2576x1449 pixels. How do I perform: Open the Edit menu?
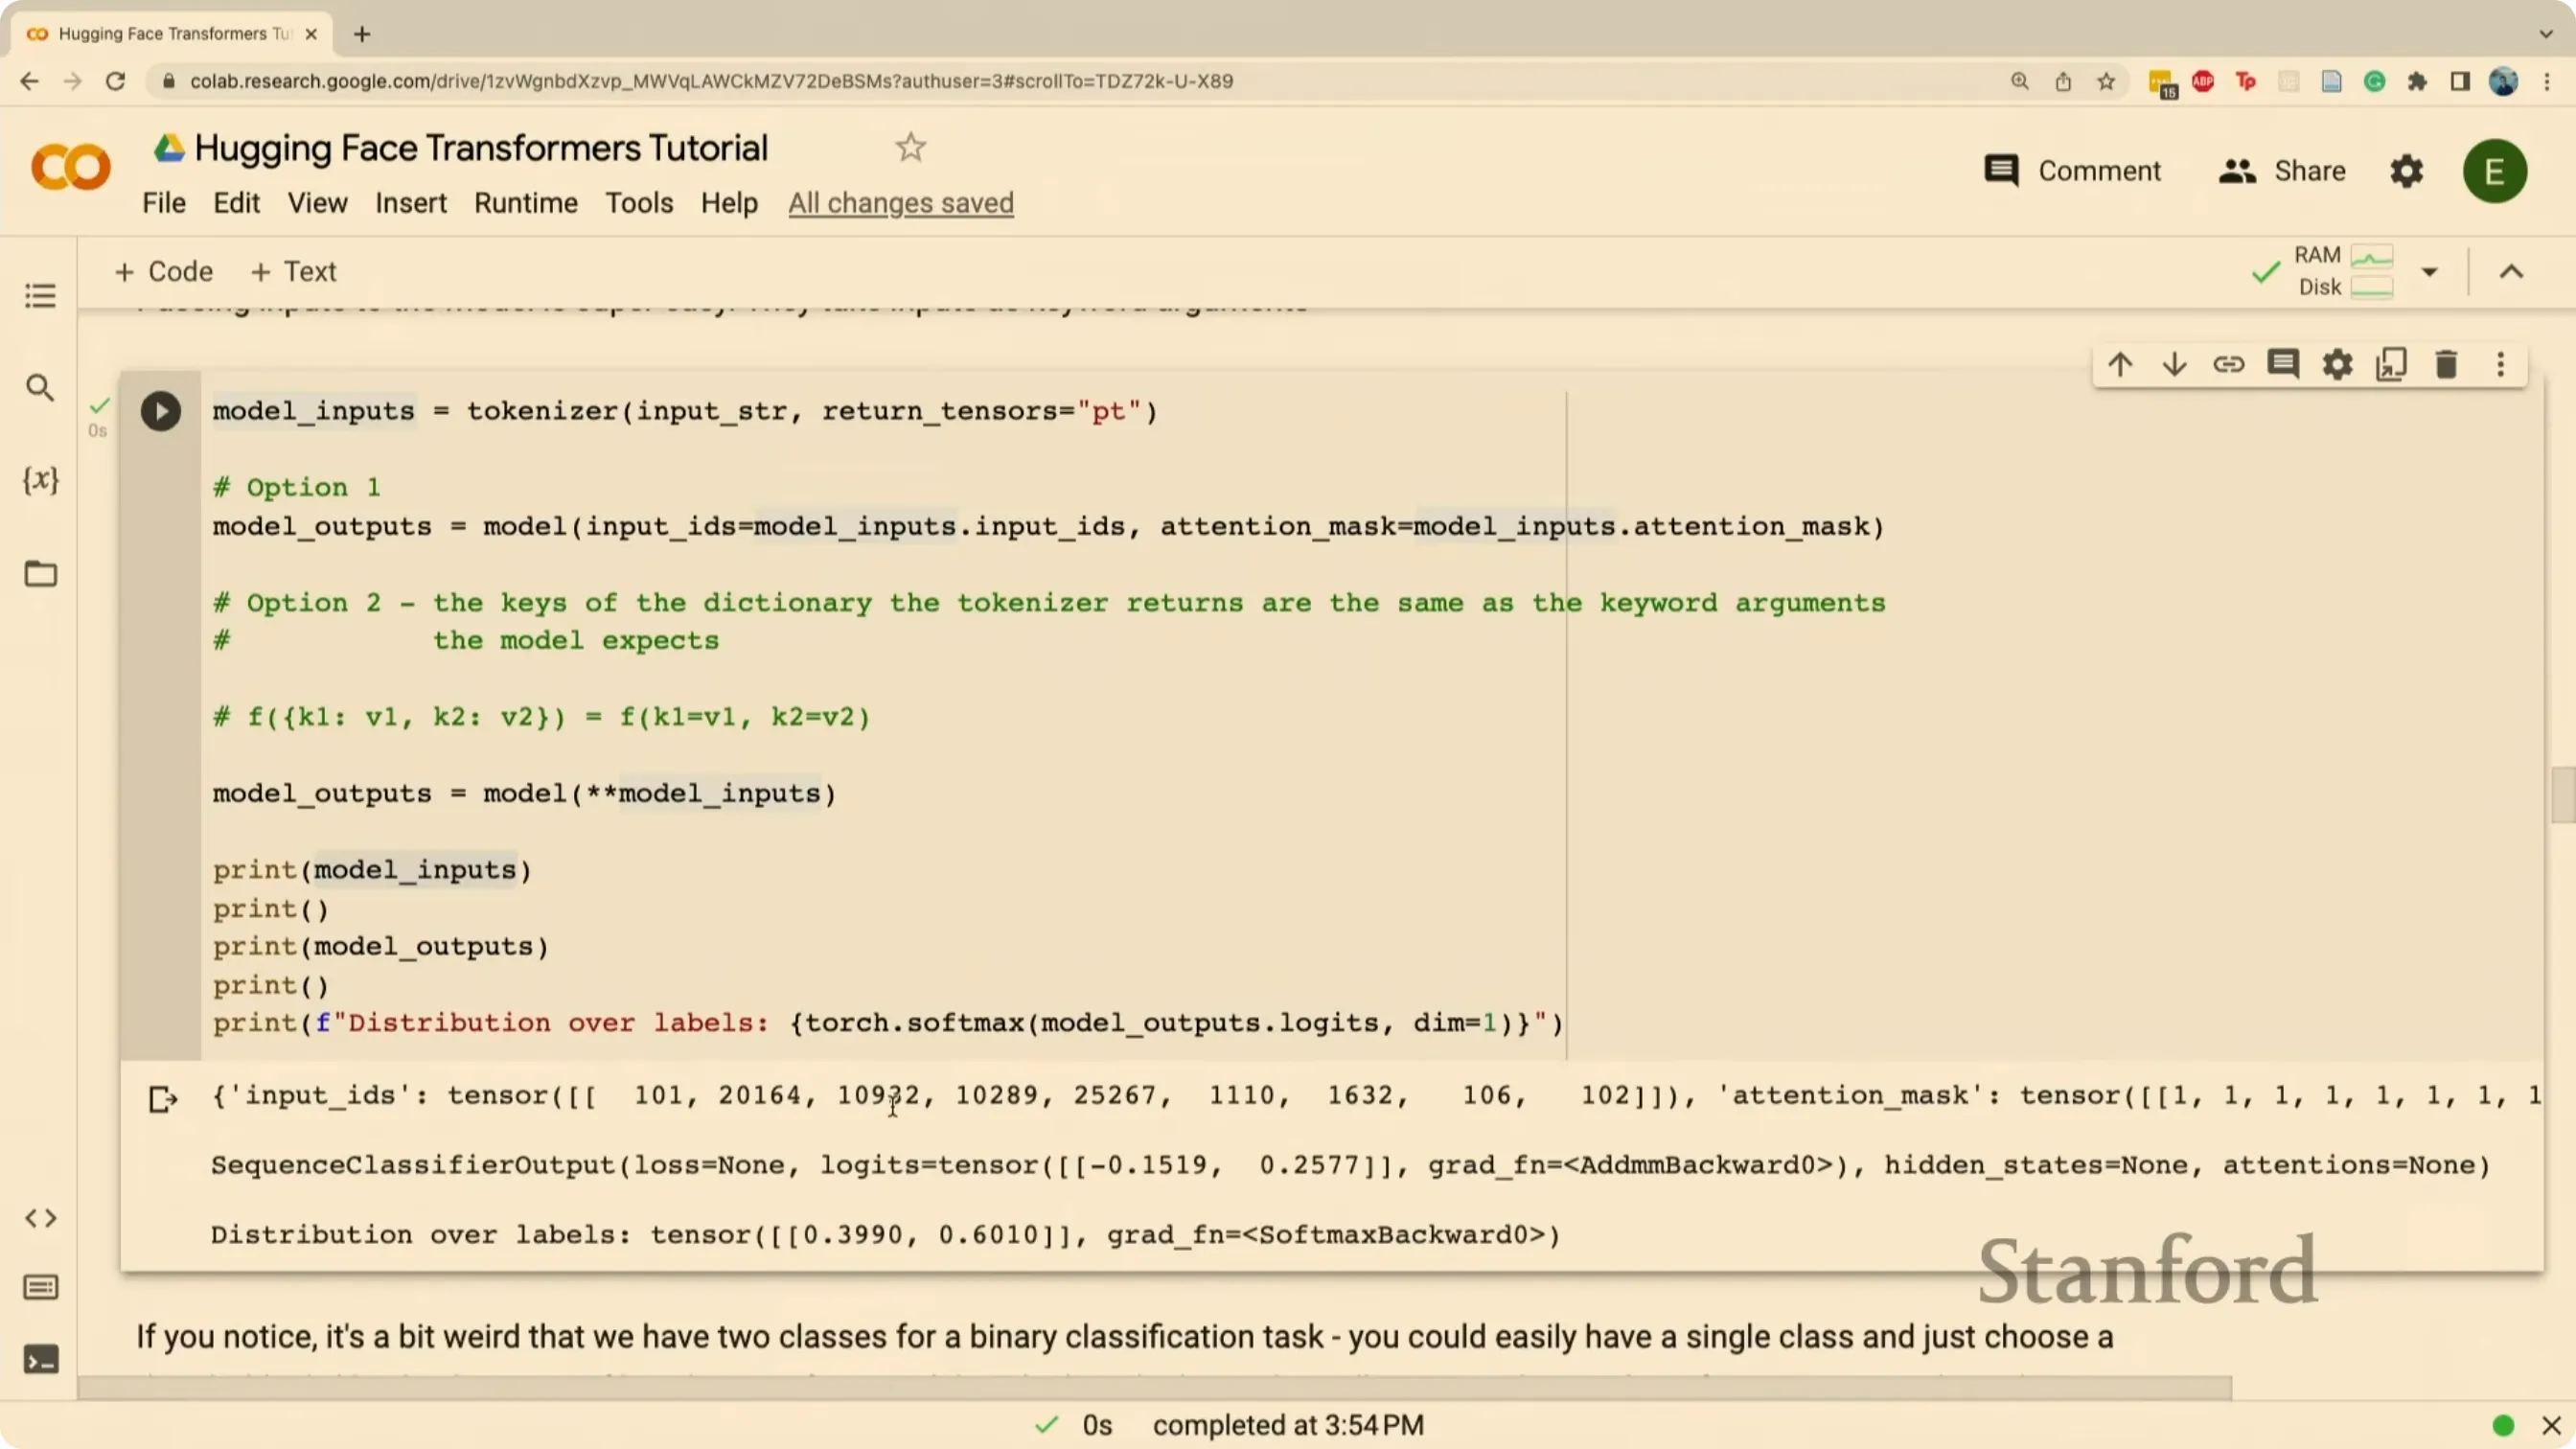click(x=236, y=203)
